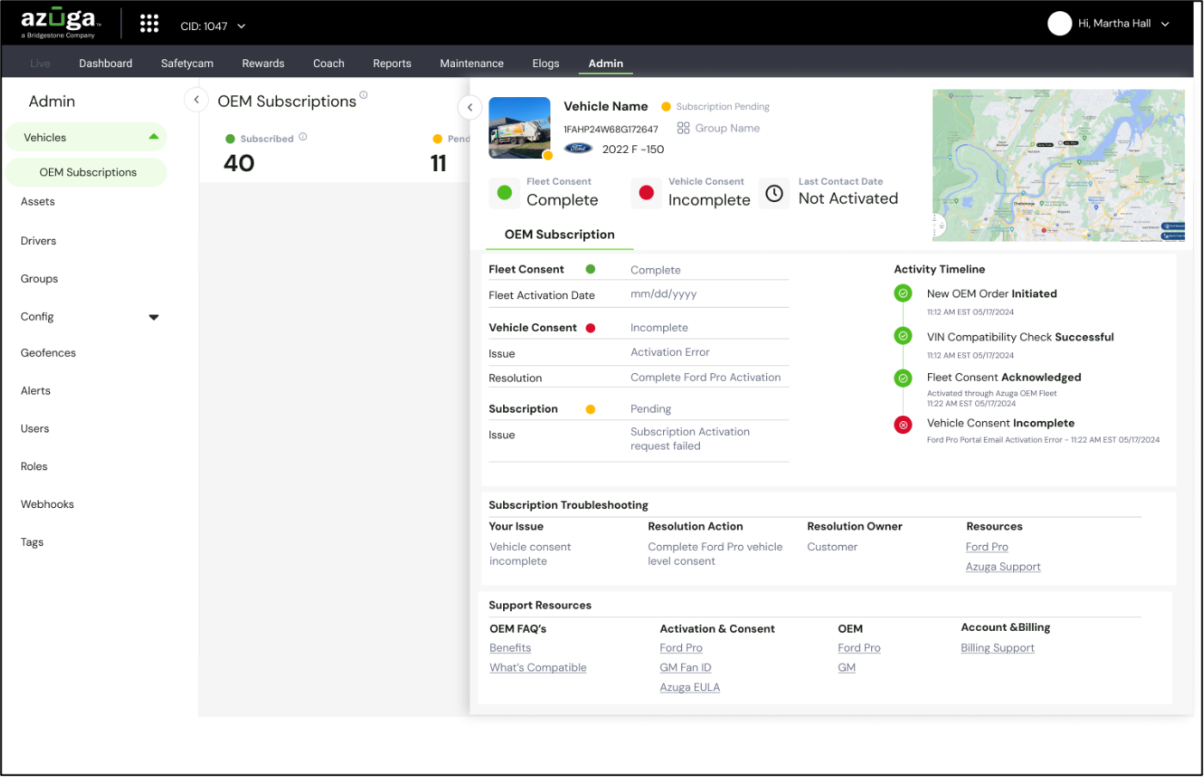Collapse the vehicle detail panel with arrow

[x=470, y=107]
